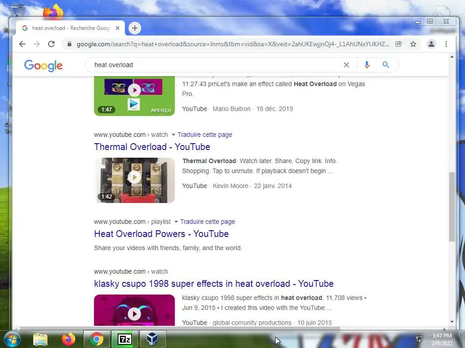Bookmark this page with the star icon
The height and width of the screenshot is (348, 465).
click(x=413, y=44)
